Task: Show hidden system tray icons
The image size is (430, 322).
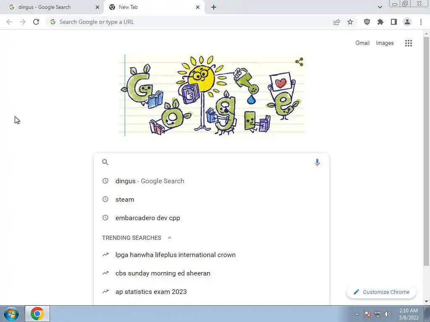Action: (x=357, y=314)
